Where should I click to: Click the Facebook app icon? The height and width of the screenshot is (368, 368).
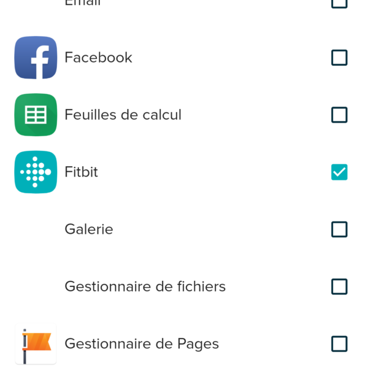[x=36, y=58]
